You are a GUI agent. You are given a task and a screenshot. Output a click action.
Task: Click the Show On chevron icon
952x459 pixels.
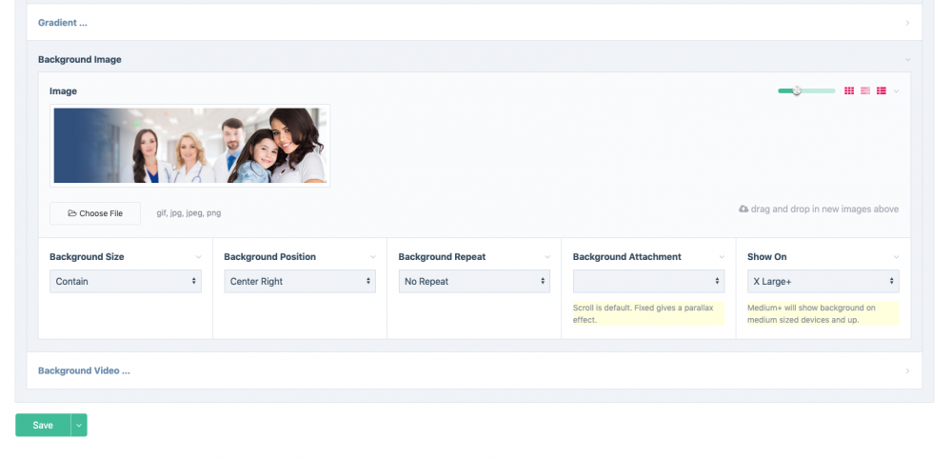pyautogui.click(x=896, y=257)
